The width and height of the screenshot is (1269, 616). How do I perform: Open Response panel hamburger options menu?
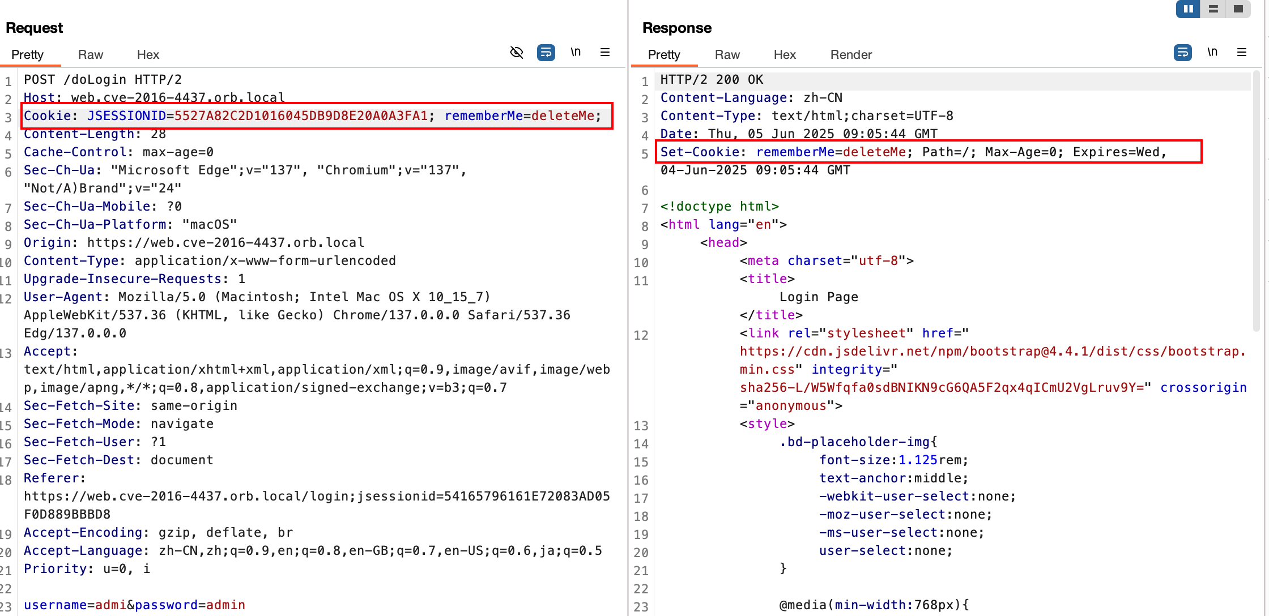[1242, 53]
